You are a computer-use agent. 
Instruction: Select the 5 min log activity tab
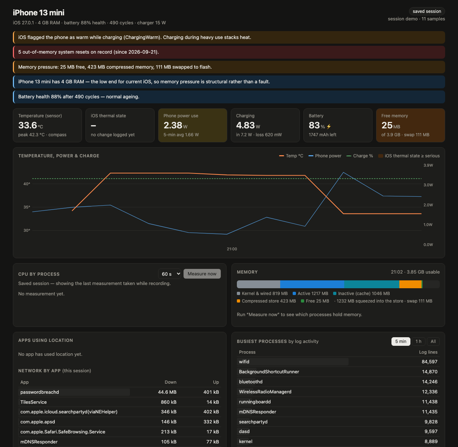pos(401,342)
